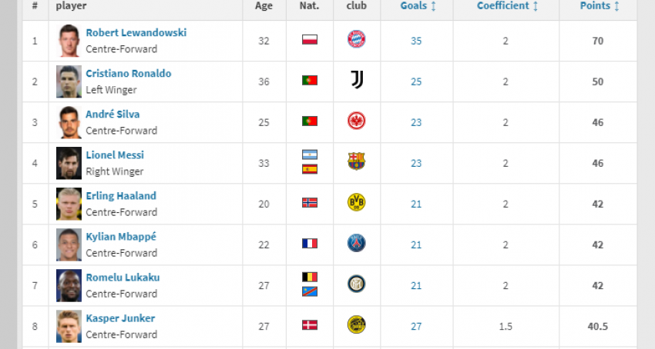This screenshot has width=655, height=349.
Task: Click Kasper Junker's 27 goals link
Action: [416, 326]
